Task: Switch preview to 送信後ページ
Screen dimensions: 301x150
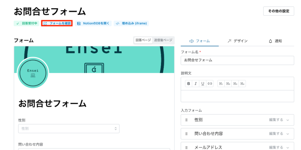Action: pyautogui.click(x=163, y=40)
